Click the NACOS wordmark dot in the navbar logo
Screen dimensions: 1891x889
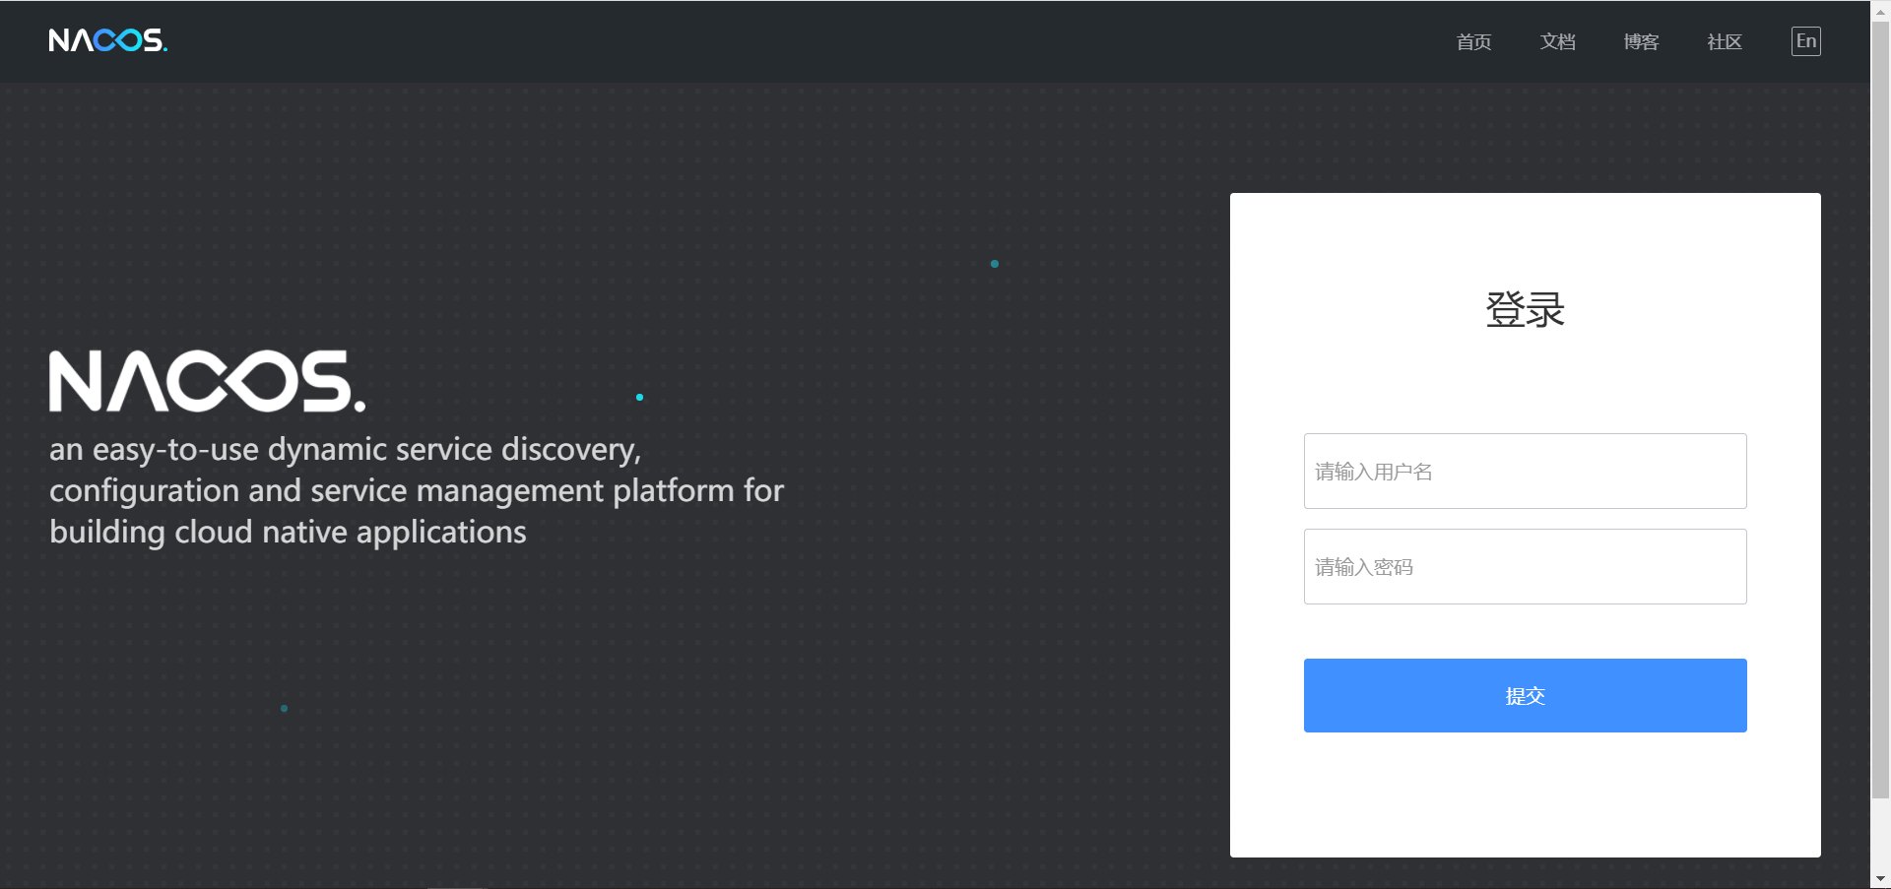point(163,47)
